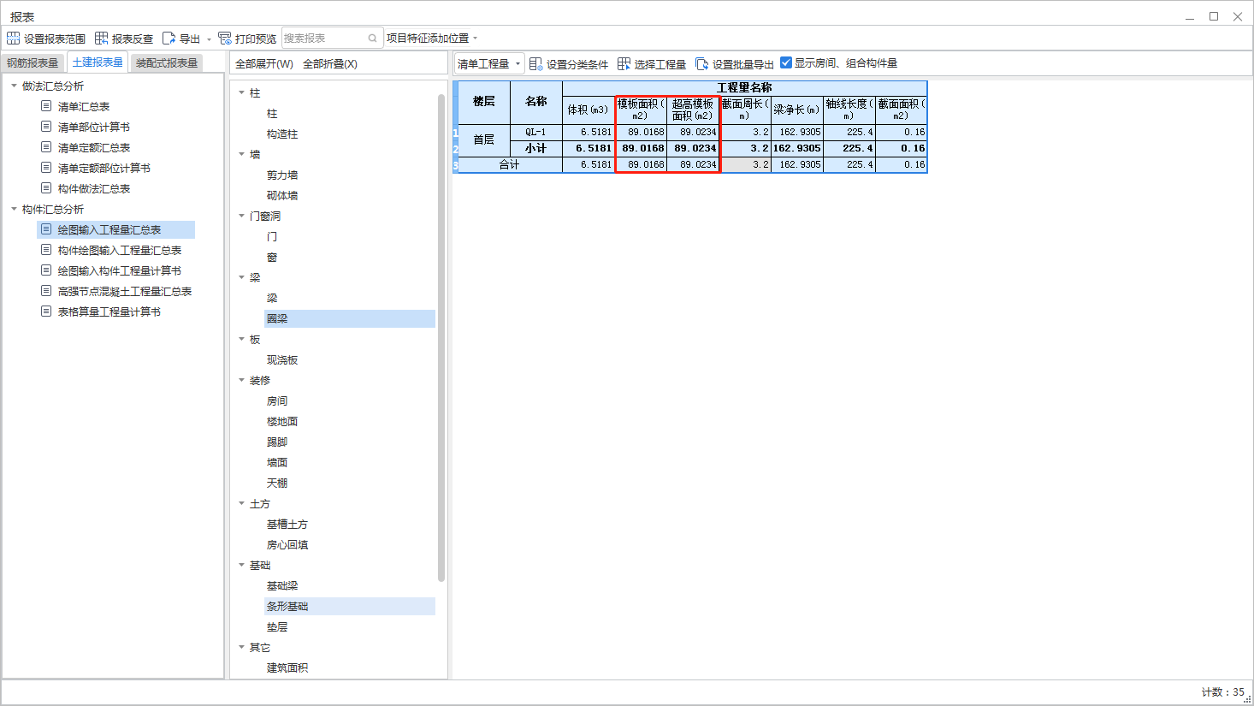Click the document icon beside 高强节点混凝土工程量汇总表
This screenshot has width=1254, height=706.
tap(46, 291)
